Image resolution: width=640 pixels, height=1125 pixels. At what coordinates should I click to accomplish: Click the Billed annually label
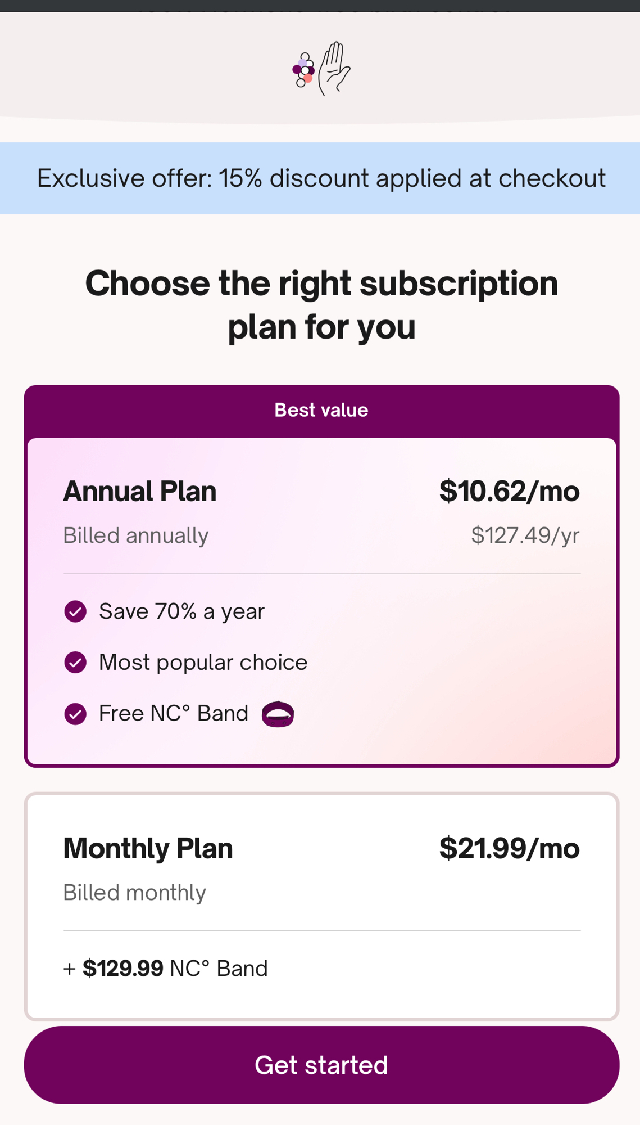pyautogui.click(x=136, y=535)
